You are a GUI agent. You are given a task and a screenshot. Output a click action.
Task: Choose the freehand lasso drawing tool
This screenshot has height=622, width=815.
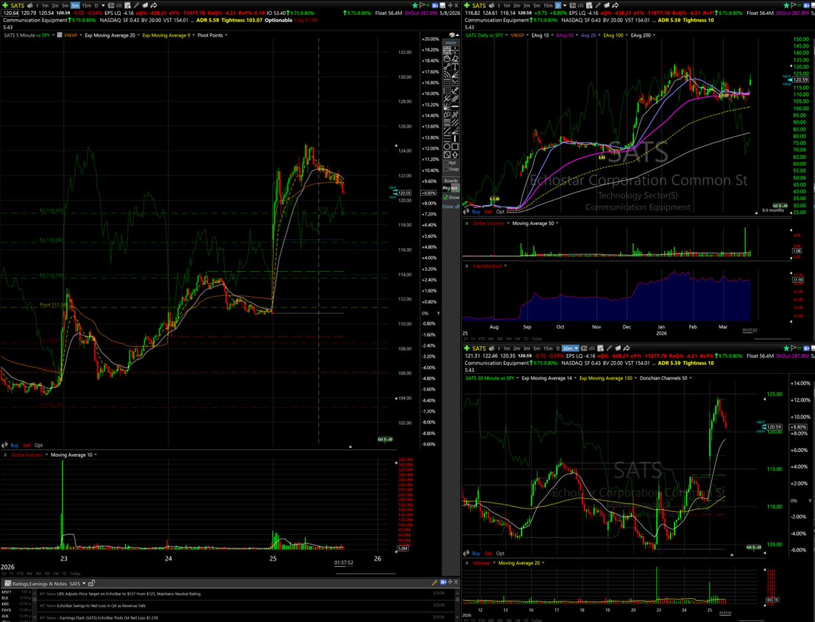pos(447,58)
